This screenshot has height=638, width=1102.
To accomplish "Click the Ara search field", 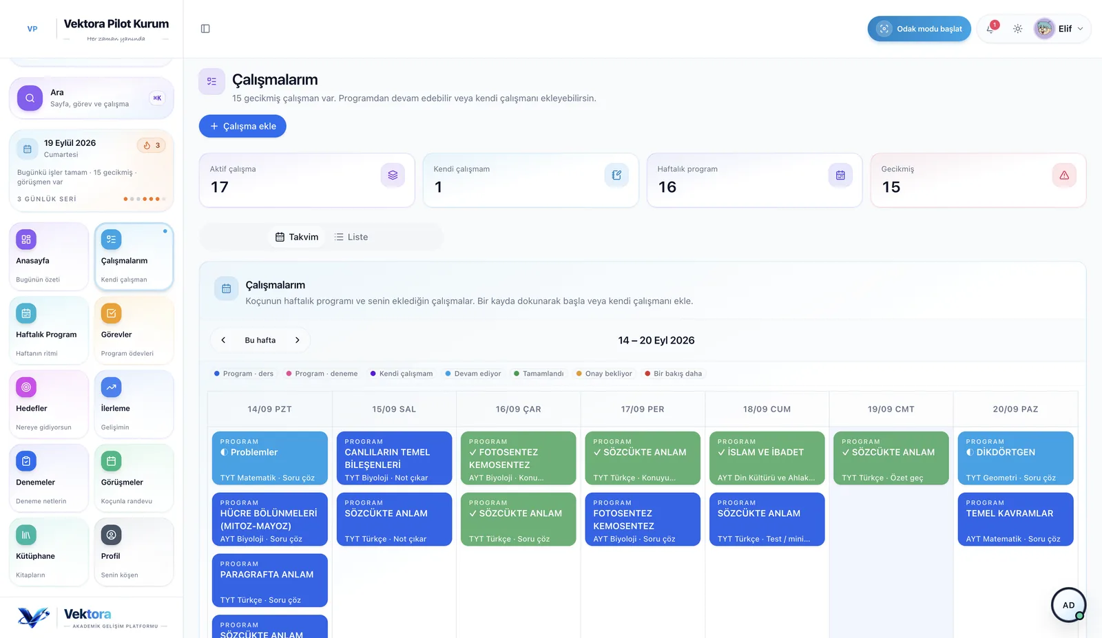I will tap(91, 98).
